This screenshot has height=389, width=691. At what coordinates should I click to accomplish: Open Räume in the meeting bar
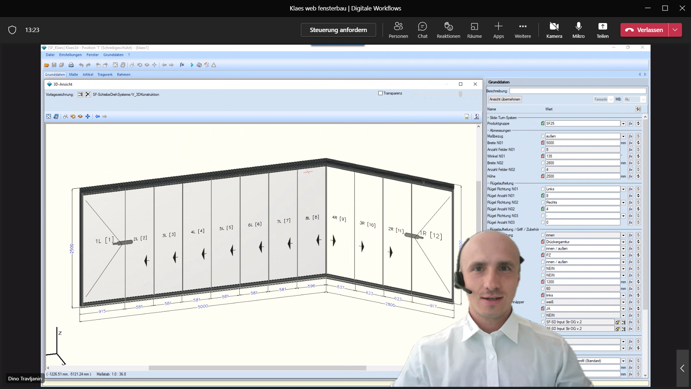(x=474, y=30)
